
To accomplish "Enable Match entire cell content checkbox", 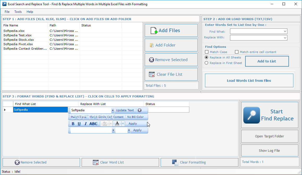I will click(237, 52).
